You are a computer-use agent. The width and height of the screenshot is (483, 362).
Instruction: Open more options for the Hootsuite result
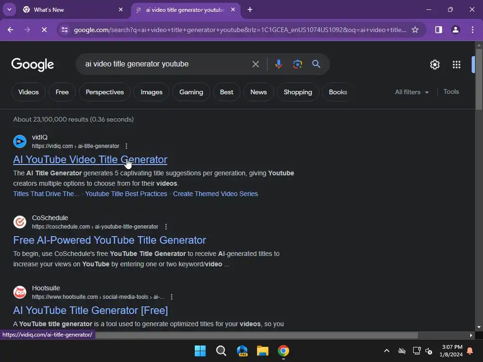pos(172,297)
